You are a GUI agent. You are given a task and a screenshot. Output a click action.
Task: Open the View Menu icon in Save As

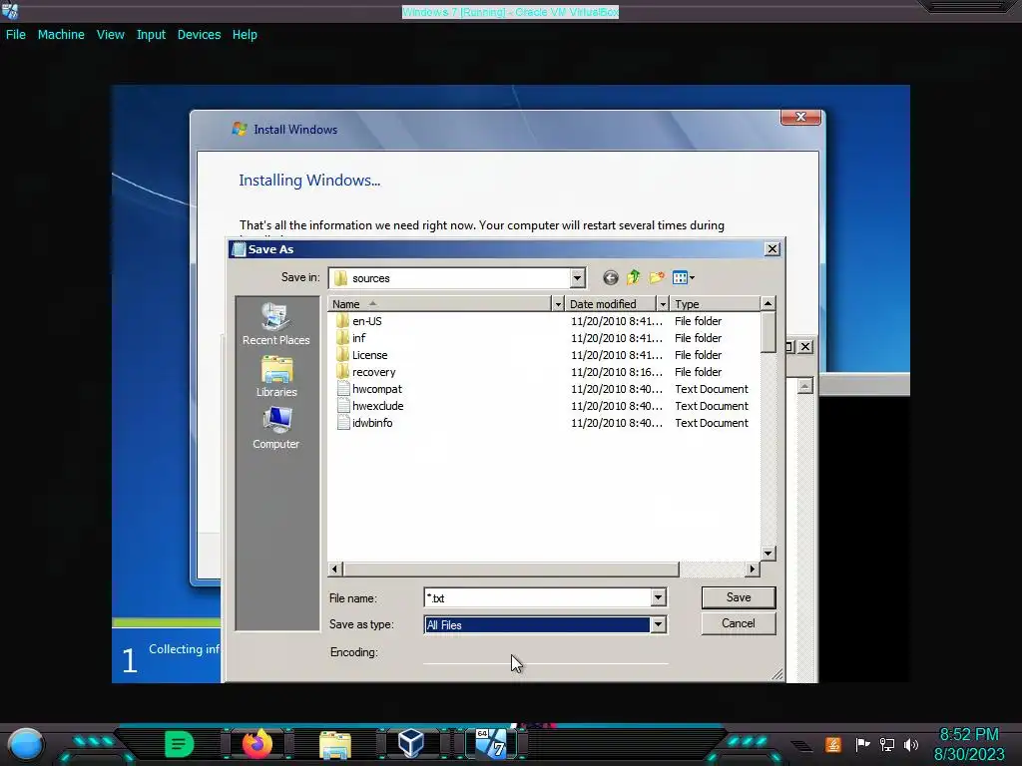tap(683, 278)
